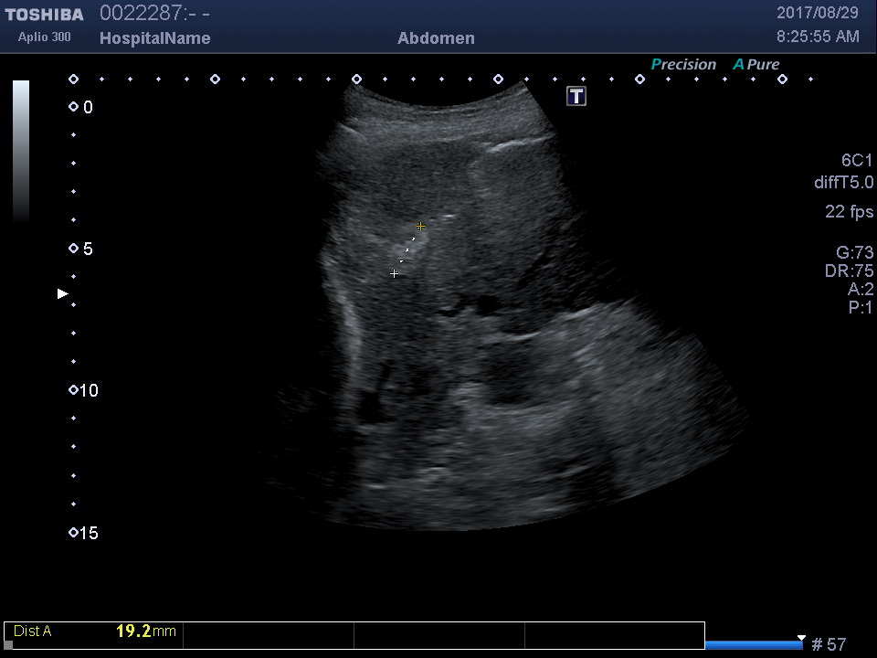Click the 15 cm depth marker
The width and height of the screenshot is (877, 658).
(73, 533)
